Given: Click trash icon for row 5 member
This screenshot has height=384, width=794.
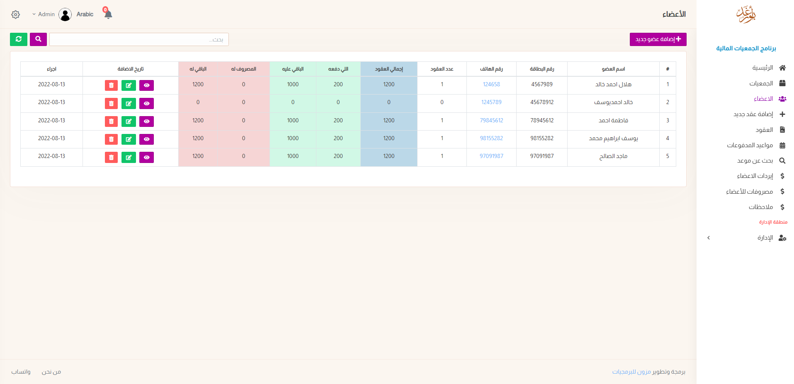Looking at the screenshot, I should [111, 158].
